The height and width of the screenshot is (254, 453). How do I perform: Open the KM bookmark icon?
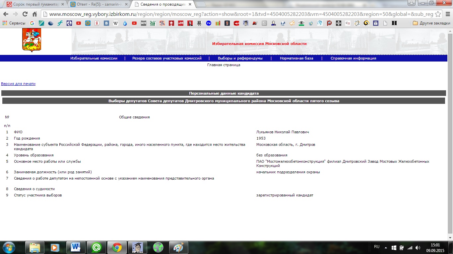coord(144,23)
